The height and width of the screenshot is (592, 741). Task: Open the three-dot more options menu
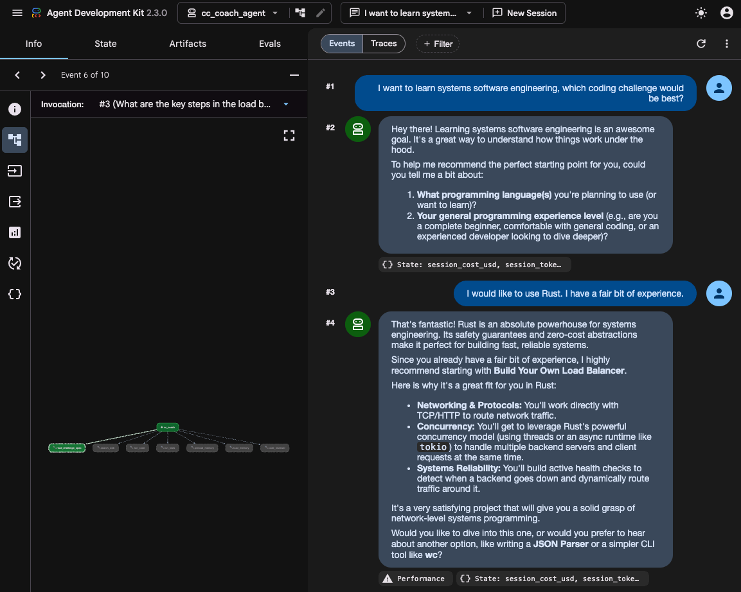point(726,44)
